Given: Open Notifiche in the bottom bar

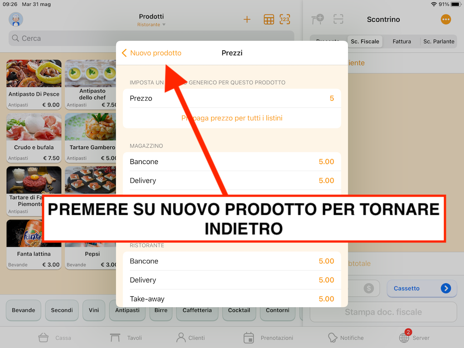Looking at the screenshot, I should tap(345, 338).
